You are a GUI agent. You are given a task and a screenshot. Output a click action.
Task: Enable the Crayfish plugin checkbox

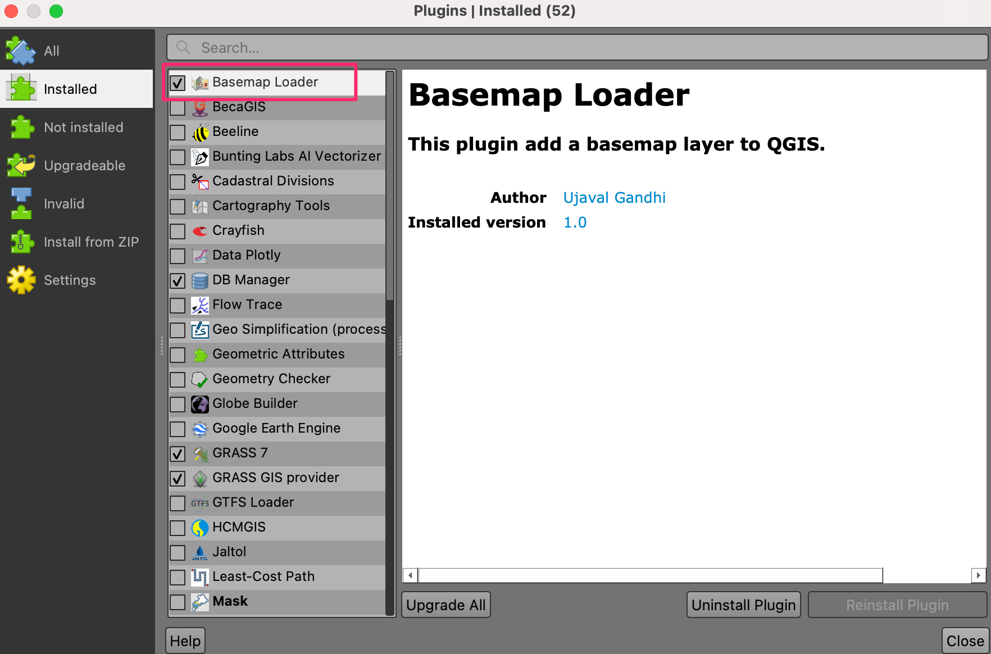(178, 231)
